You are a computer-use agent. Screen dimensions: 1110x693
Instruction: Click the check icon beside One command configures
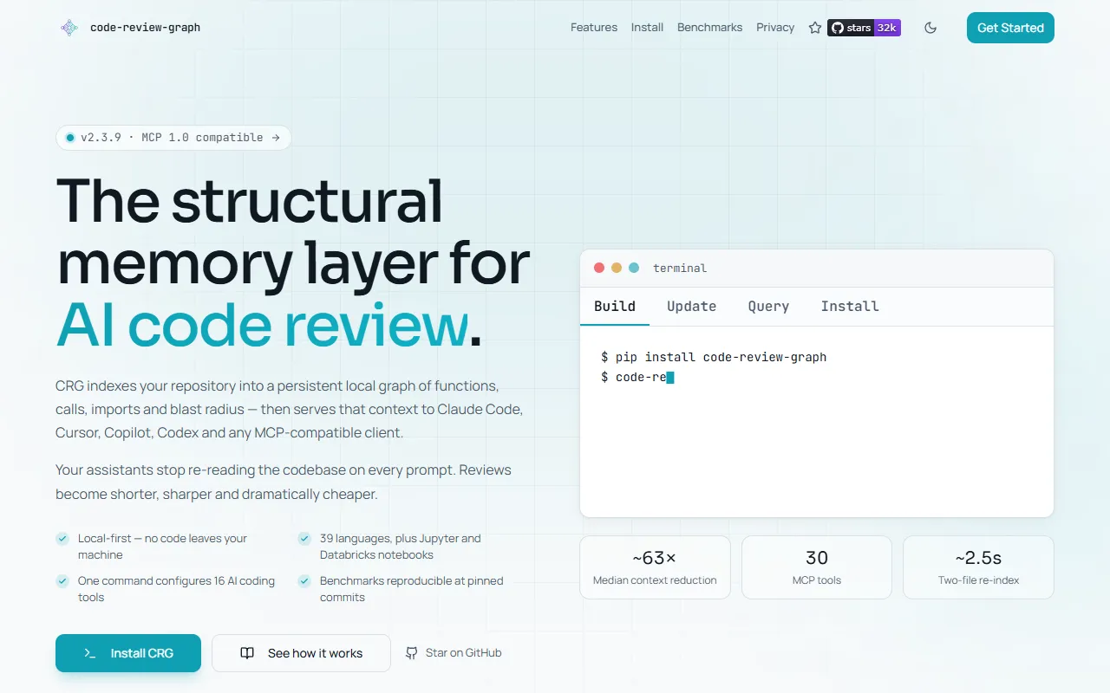pyautogui.click(x=62, y=581)
